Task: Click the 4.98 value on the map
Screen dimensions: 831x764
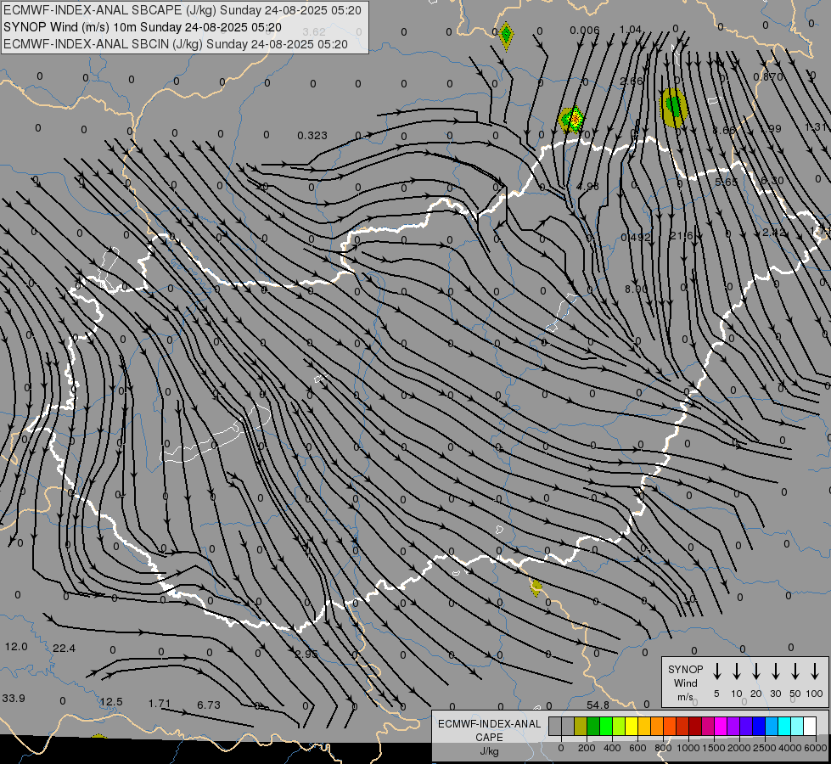Action: pos(587,187)
